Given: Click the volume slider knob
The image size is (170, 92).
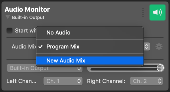Looking at the screenshot, I should click(160, 68).
